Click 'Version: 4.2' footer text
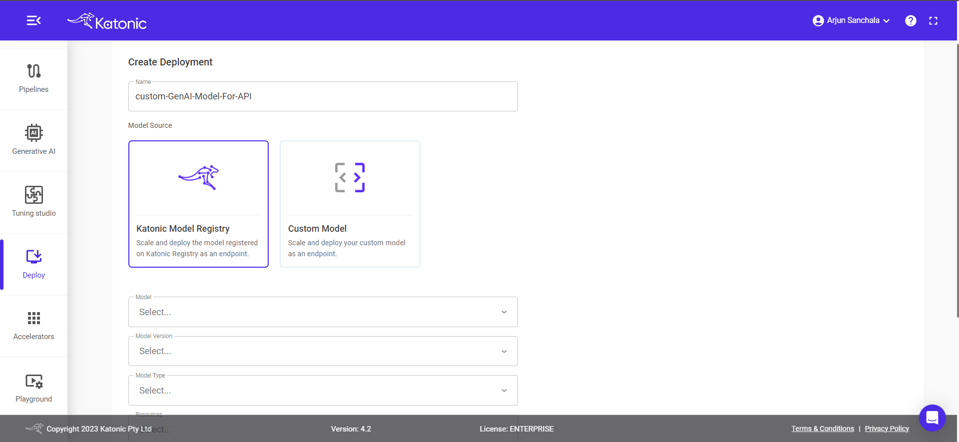Screen dimensions: 959x442 point(351,429)
